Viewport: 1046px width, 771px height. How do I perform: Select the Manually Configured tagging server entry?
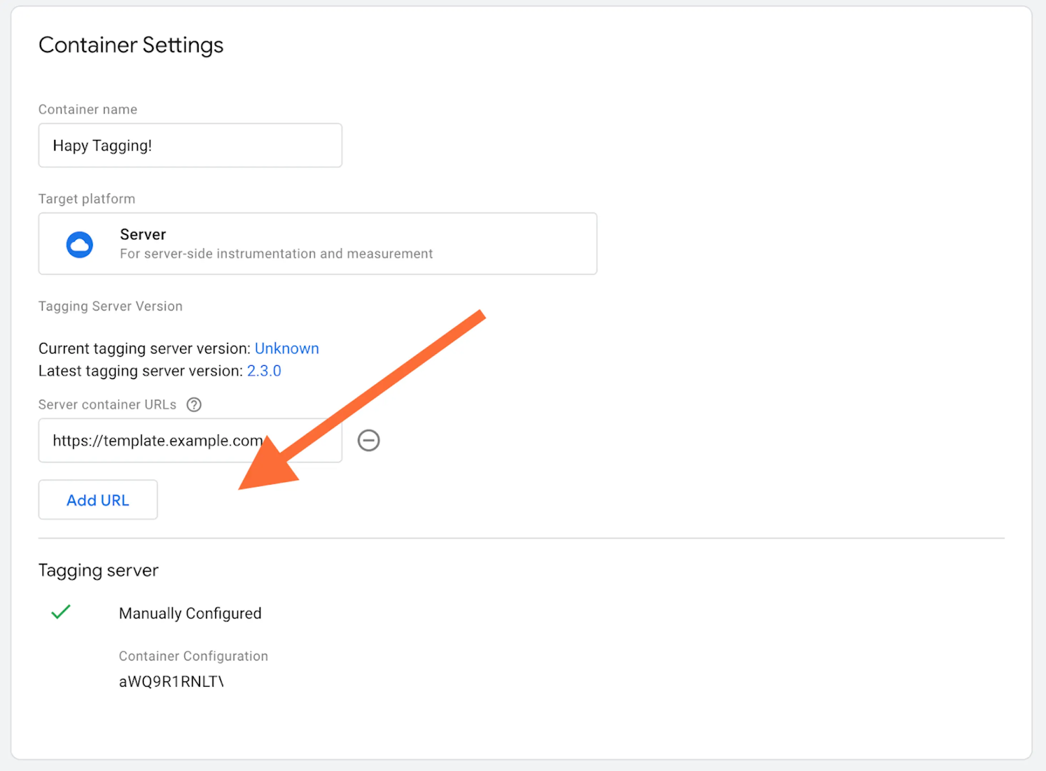190,613
